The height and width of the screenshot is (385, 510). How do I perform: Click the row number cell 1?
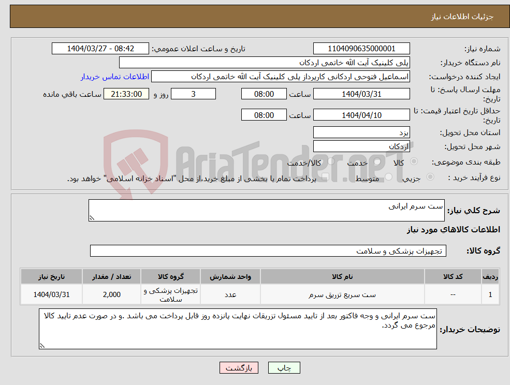coord(490,294)
